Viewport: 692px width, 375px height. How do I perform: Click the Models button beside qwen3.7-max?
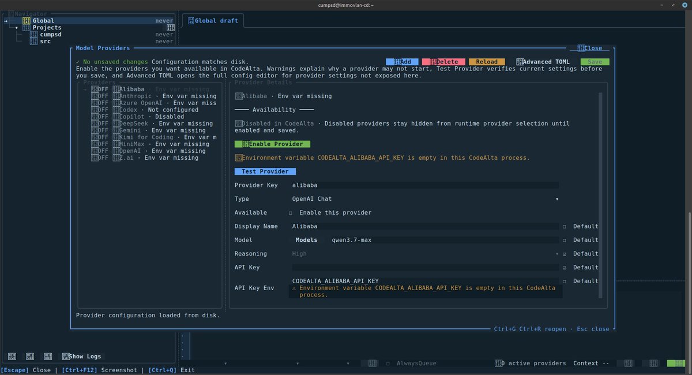[306, 240]
